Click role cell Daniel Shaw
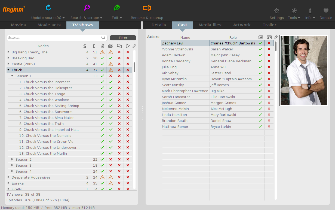This screenshot has height=210, width=335. coord(233,121)
